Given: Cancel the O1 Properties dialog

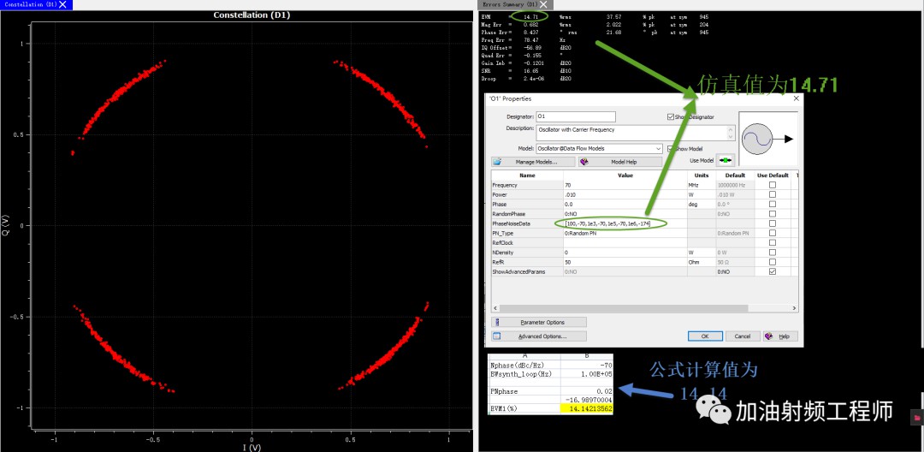Looking at the screenshot, I should pos(742,336).
